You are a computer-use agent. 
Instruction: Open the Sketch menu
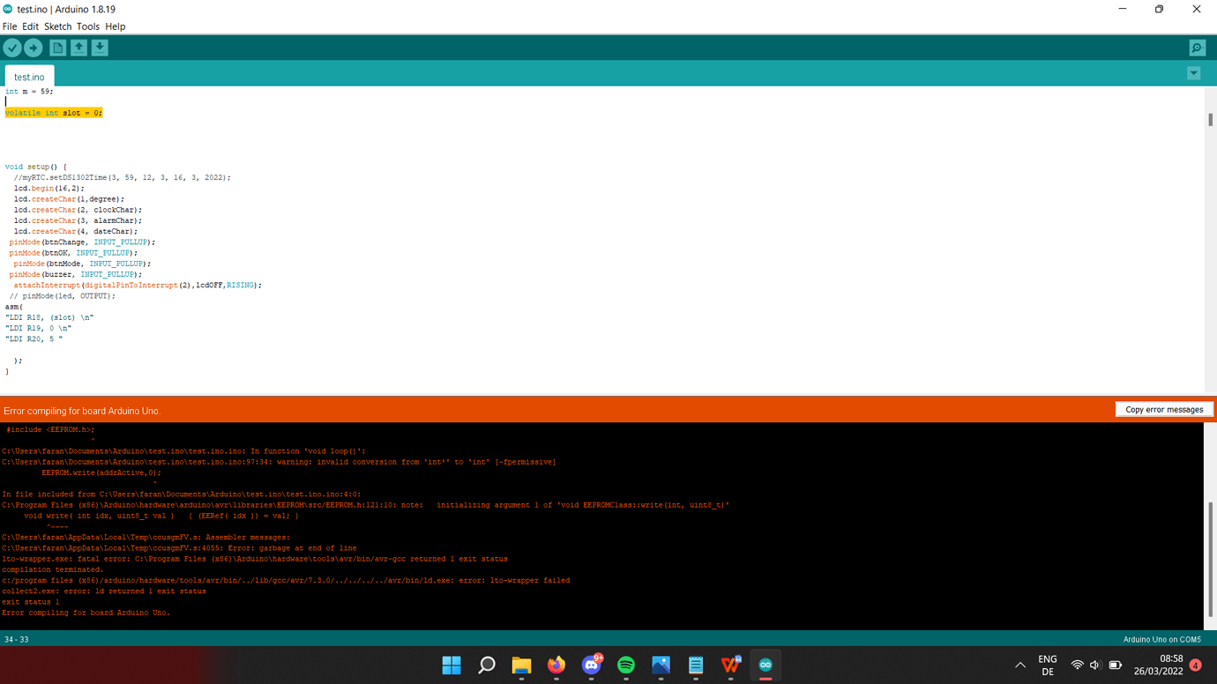[57, 26]
